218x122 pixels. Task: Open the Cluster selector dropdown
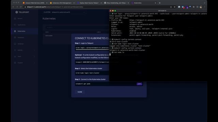[64, 12]
